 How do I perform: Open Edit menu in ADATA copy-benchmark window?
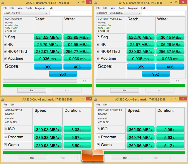(12, 104)
